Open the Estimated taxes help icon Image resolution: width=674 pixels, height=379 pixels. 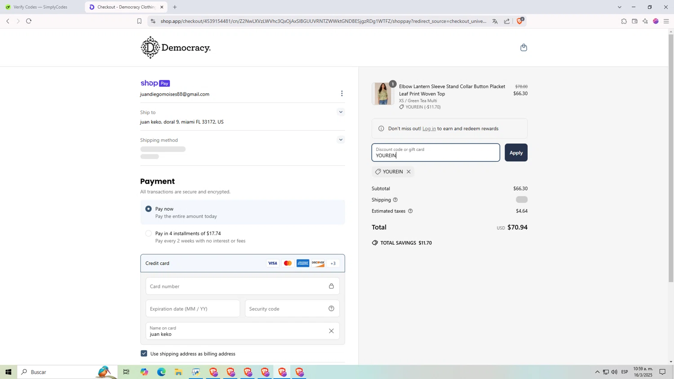[410, 211]
